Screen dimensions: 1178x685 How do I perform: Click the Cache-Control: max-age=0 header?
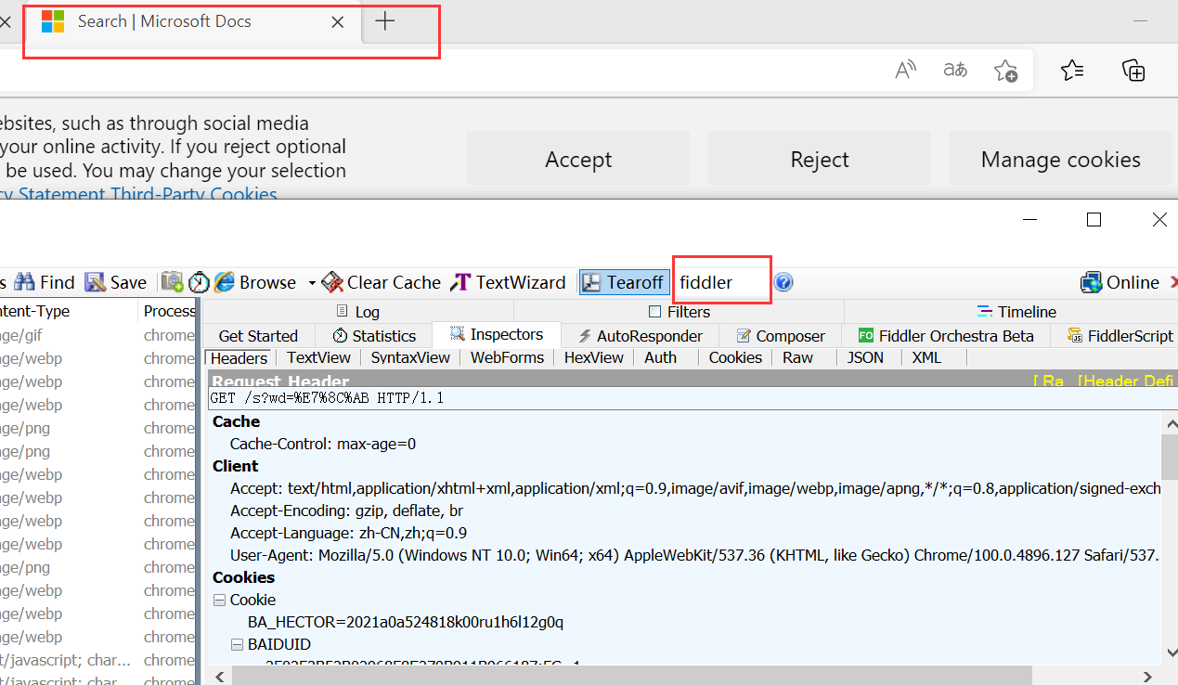pyautogui.click(x=323, y=444)
